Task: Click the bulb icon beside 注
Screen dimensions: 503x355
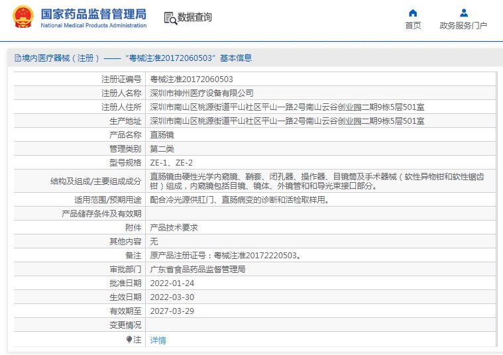Action: point(129,339)
